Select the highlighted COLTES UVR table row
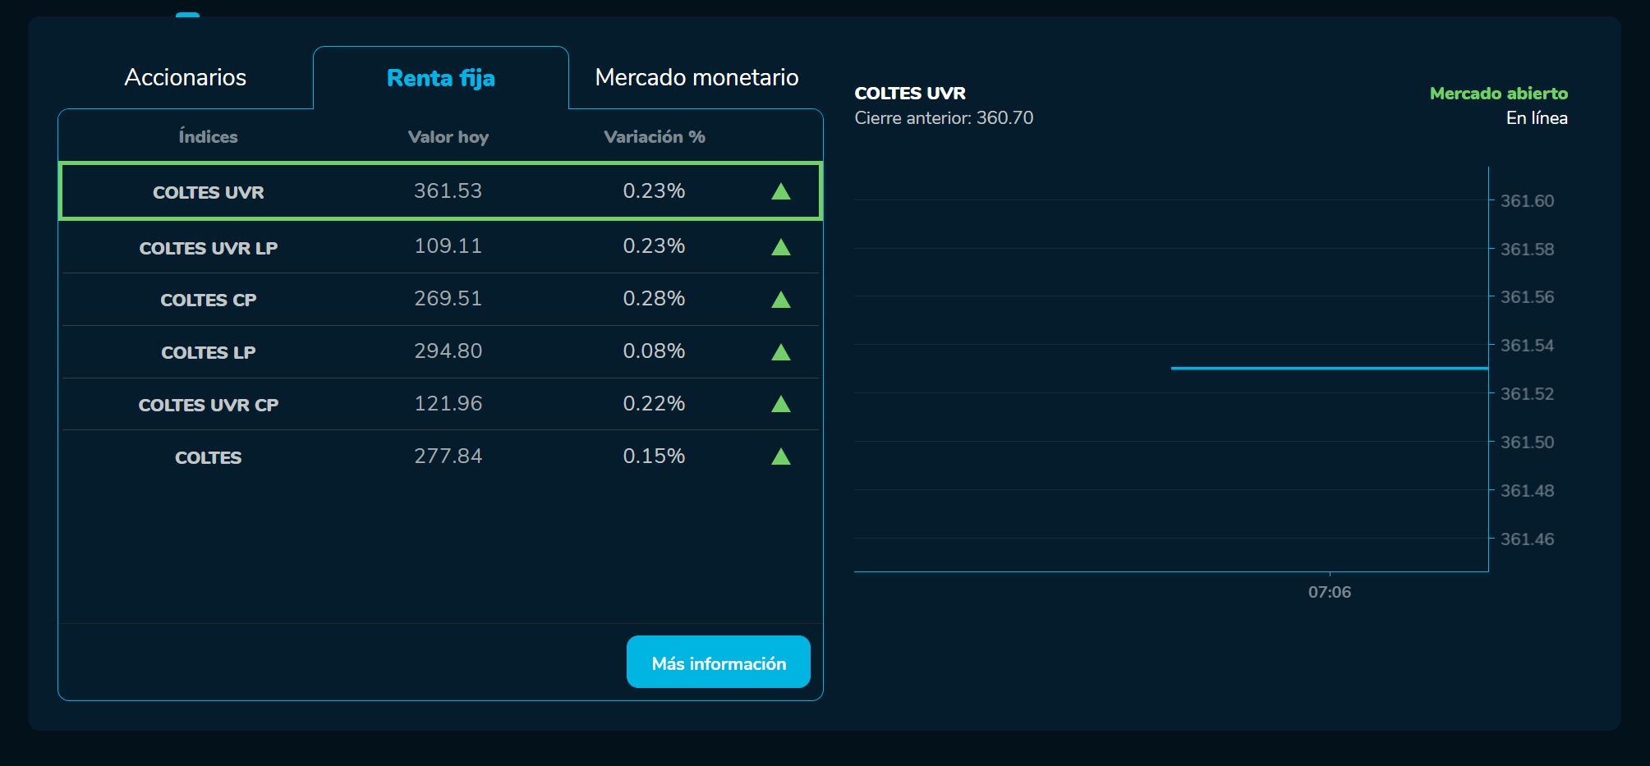 [x=441, y=191]
